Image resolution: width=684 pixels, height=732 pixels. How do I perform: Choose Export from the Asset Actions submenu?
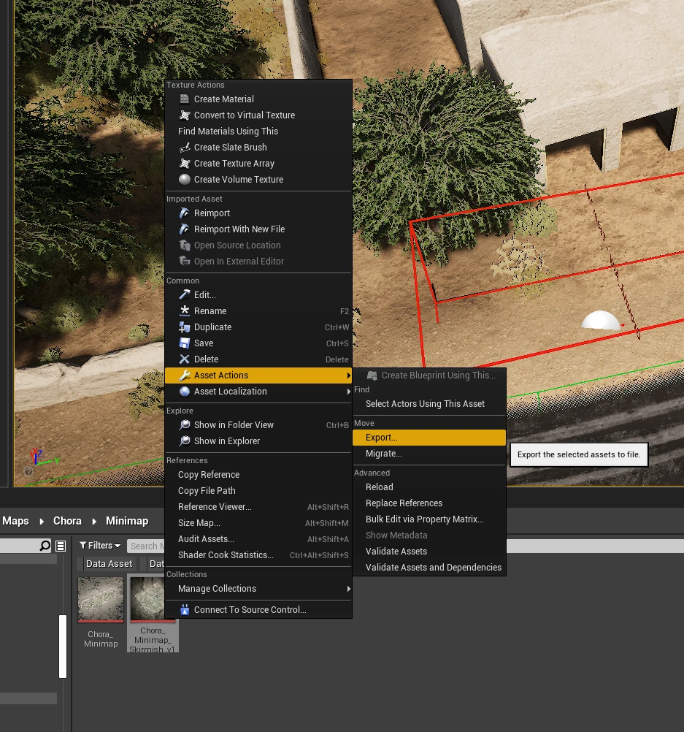(383, 437)
